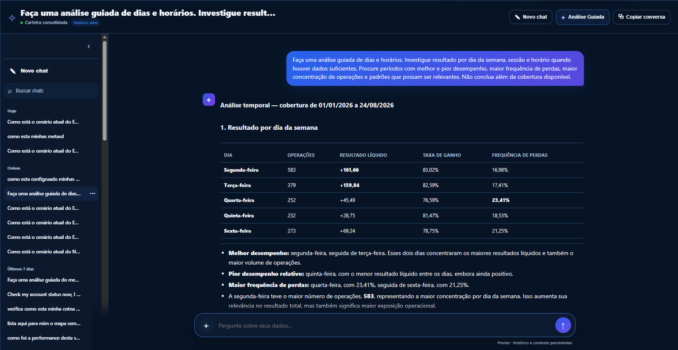Click the plus attachment icon in input bar

[206, 326]
